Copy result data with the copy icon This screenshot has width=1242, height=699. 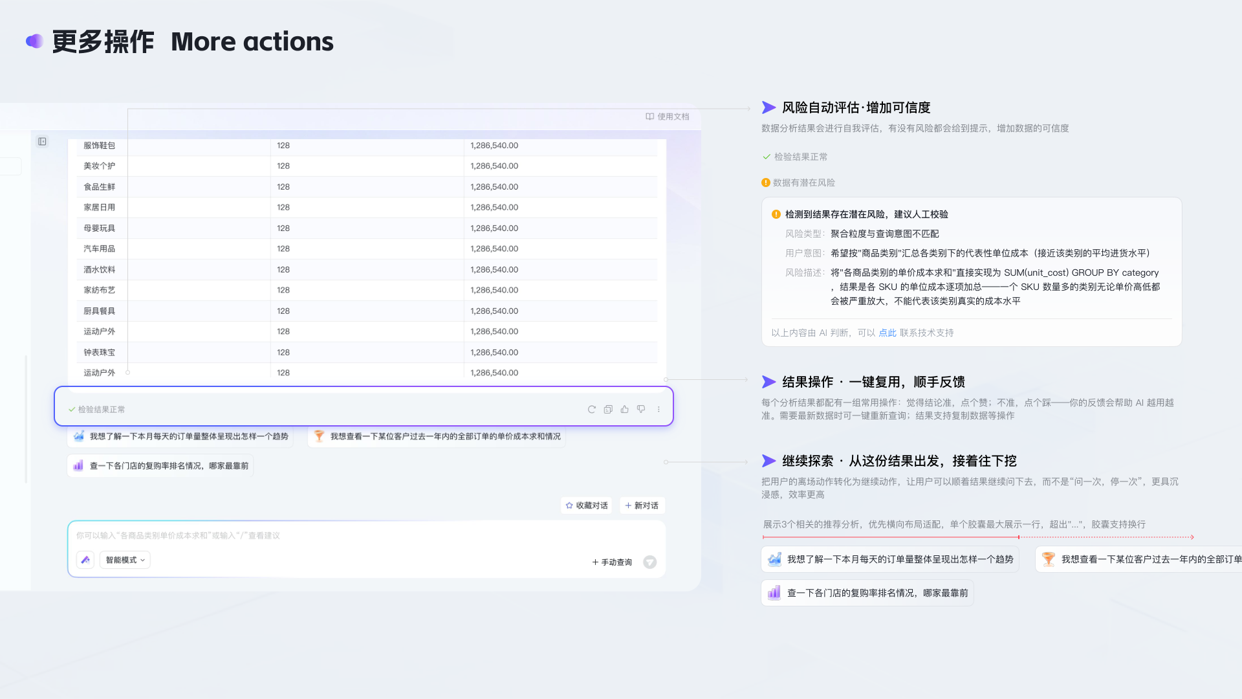click(608, 409)
